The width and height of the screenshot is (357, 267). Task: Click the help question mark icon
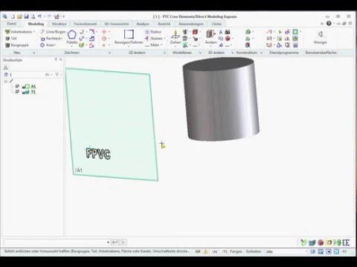click(x=329, y=24)
